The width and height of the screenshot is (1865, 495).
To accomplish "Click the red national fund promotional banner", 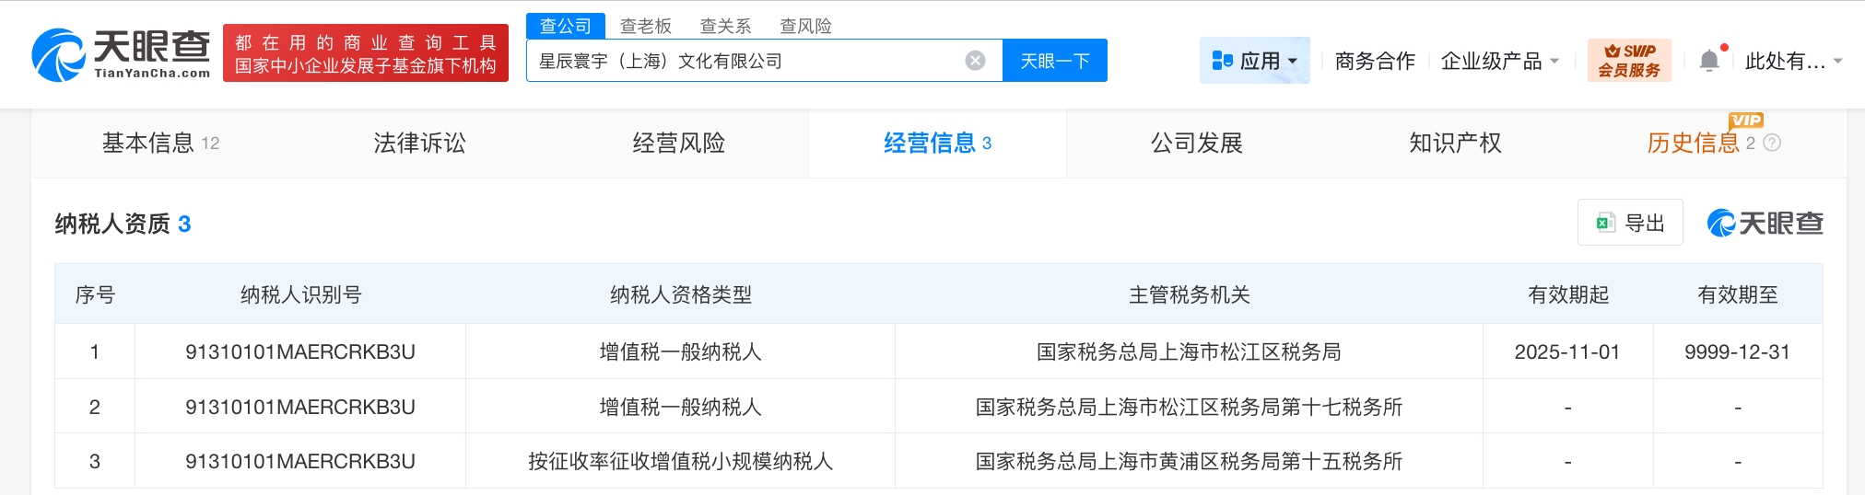I will click(x=365, y=54).
